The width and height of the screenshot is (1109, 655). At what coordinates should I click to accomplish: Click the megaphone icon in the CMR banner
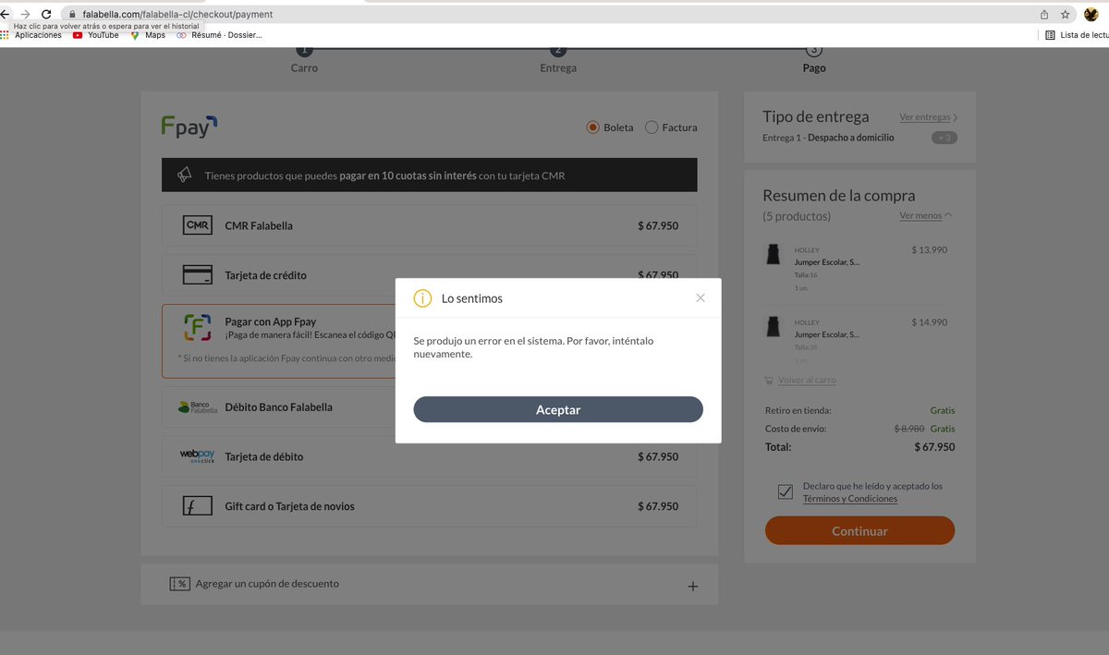pyautogui.click(x=185, y=175)
